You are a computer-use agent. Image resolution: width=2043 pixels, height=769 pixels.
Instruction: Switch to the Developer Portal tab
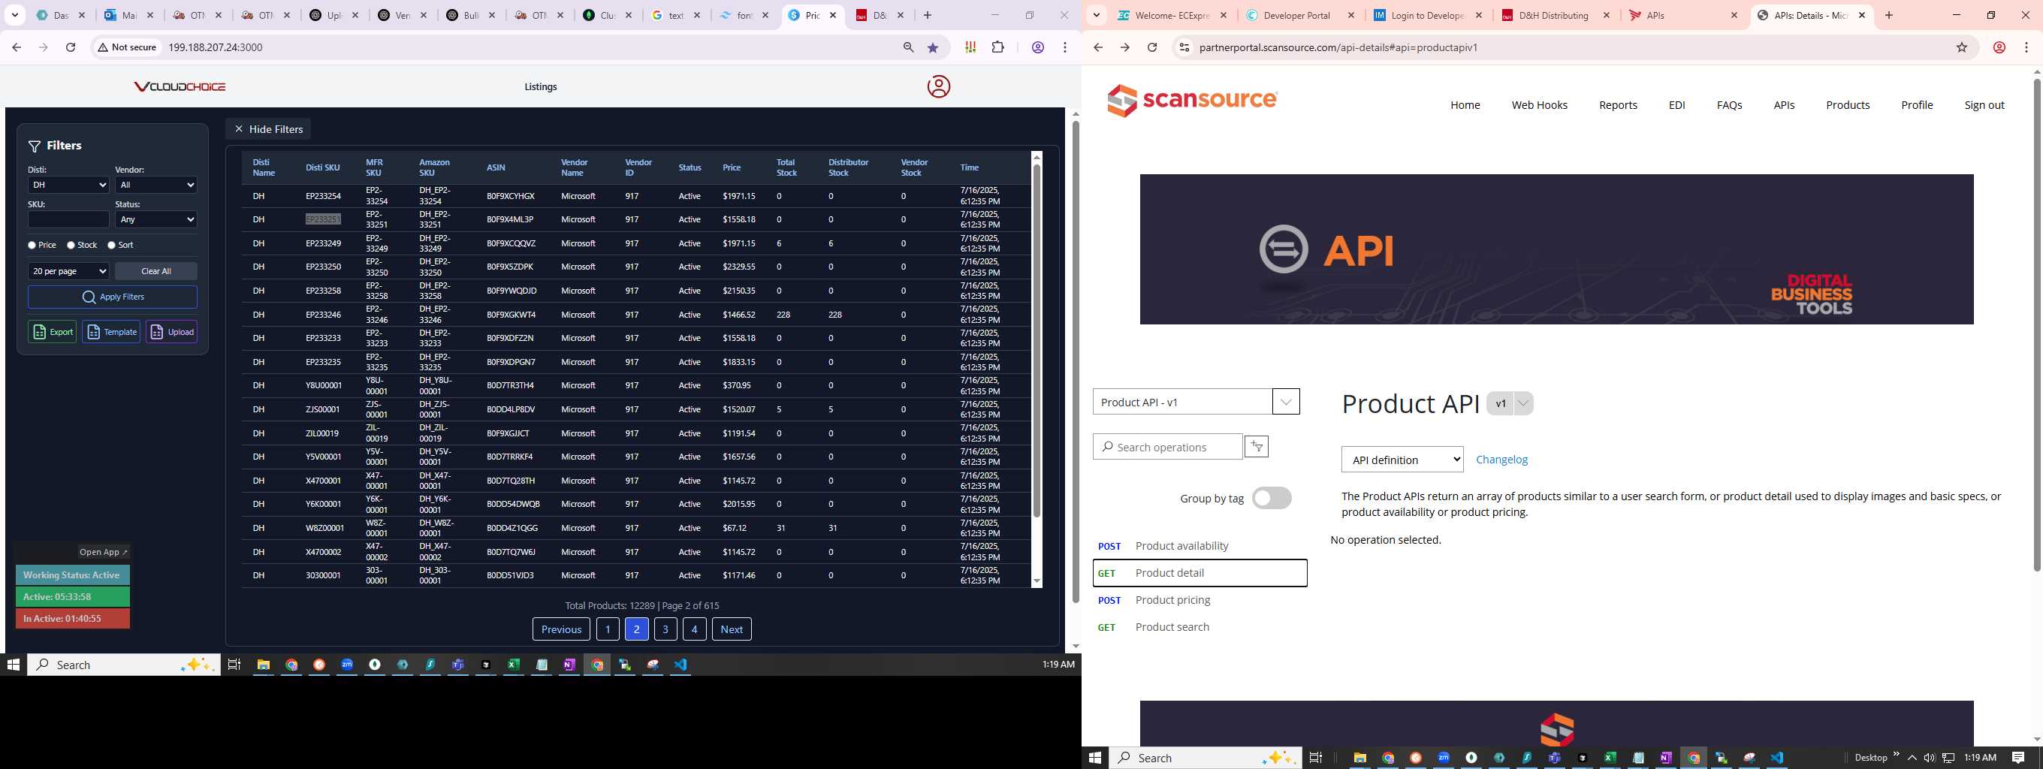(1301, 15)
